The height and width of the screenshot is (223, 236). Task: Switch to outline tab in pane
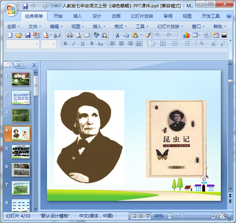tap(18, 65)
